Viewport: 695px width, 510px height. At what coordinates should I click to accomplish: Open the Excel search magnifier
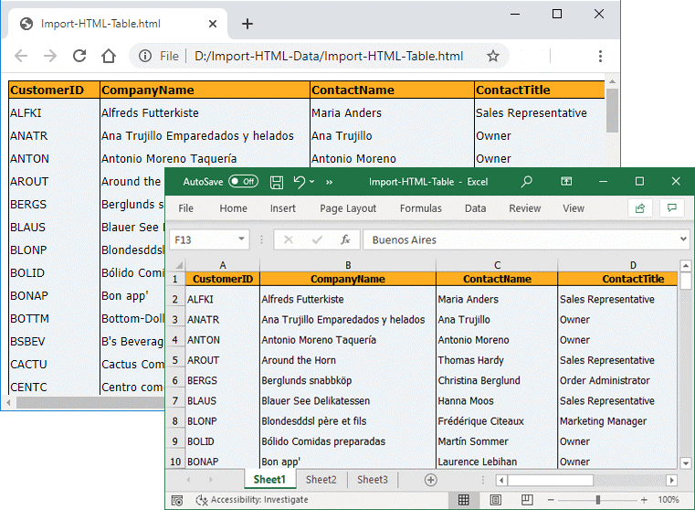click(527, 182)
